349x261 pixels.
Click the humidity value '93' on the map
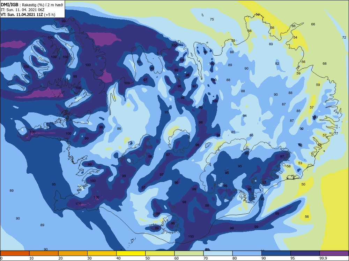tap(139, 62)
